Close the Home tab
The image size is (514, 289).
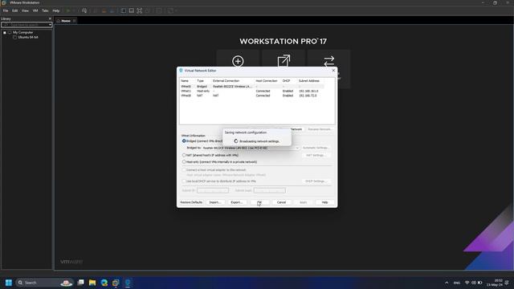coord(75,21)
